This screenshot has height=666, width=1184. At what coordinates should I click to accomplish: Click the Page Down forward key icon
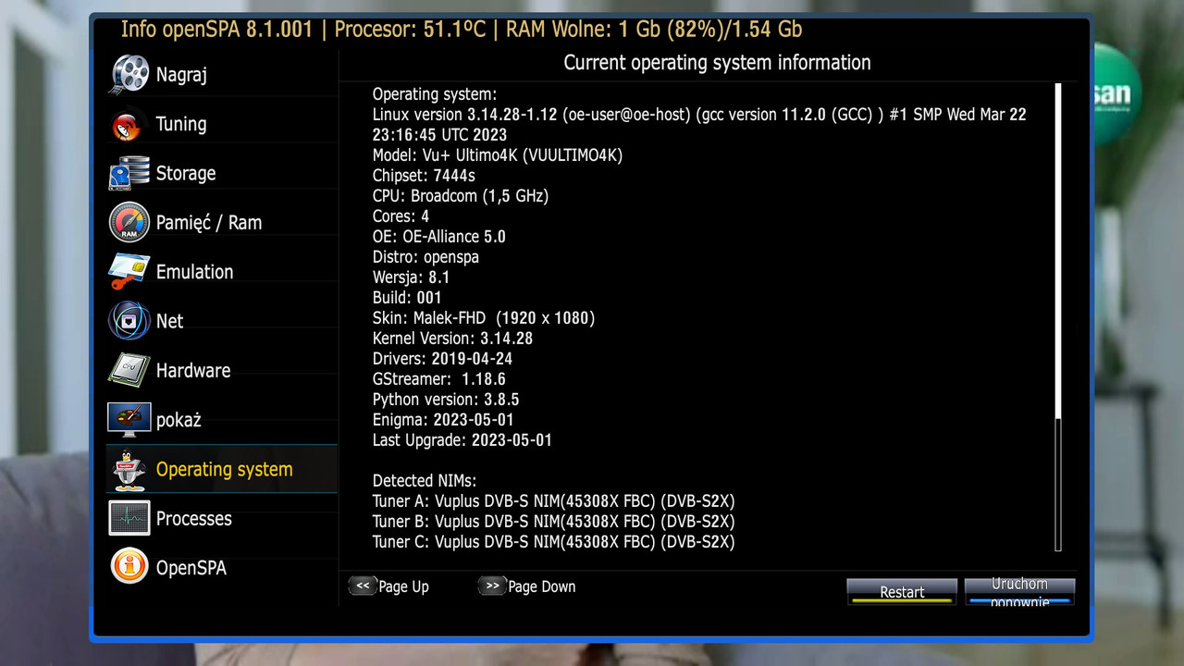point(492,586)
